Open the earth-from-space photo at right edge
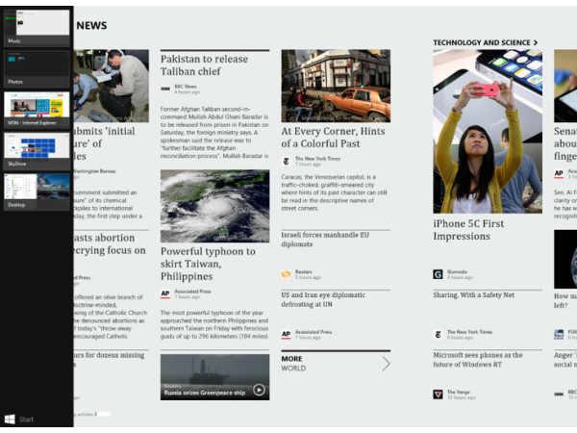 565,259
